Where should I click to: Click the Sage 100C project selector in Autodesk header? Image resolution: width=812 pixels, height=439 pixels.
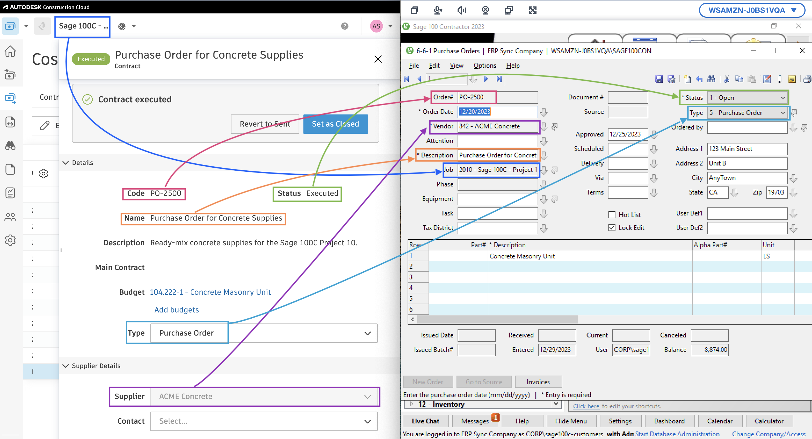point(83,26)
